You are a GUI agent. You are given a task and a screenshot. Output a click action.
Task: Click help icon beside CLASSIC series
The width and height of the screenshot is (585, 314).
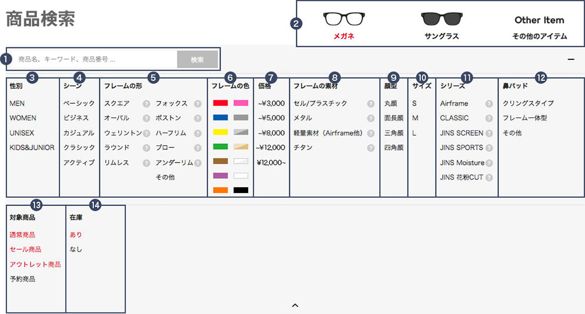pyautogui.click(x=489, y=118)
